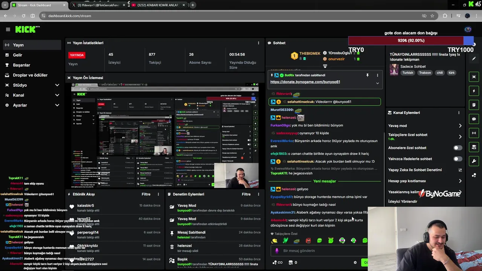This screenshot has width=482, height=271.
Task: Open Hesap yaşı kısıtlaması arrow
Action: click(460, 181)
